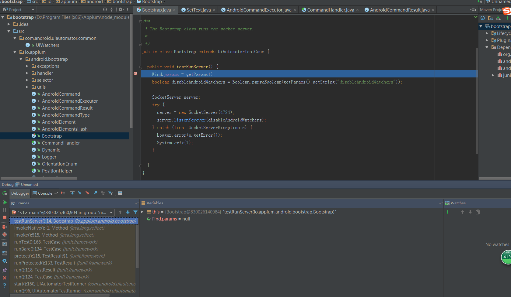Click the Step Over icon

(x=72, y=193)
